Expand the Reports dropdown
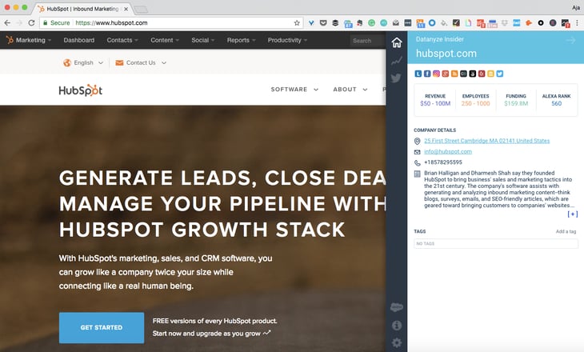This screenshot has height=352, width=584. click(241, 40)
